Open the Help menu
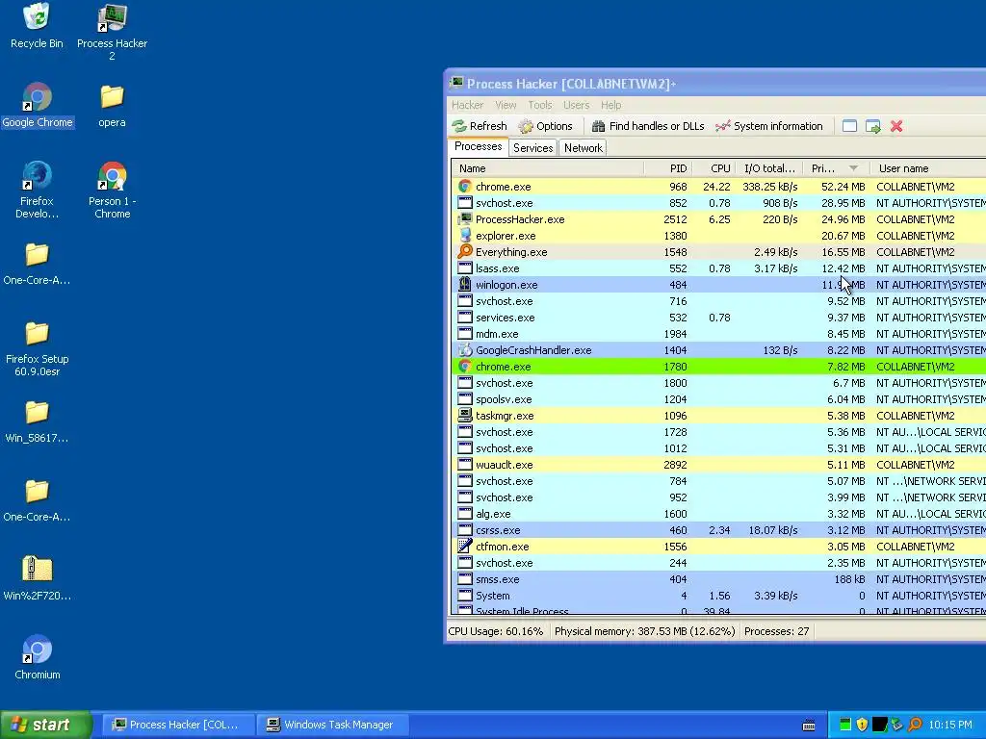This screenshot has width=986, height=739. click(x=610, y=105)
